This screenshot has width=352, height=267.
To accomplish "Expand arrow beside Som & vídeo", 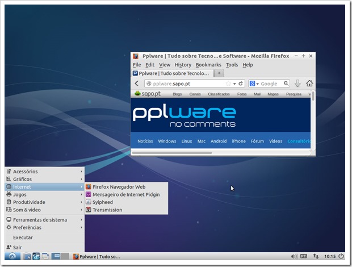I will pyautogui.click(x=82, y=210).
